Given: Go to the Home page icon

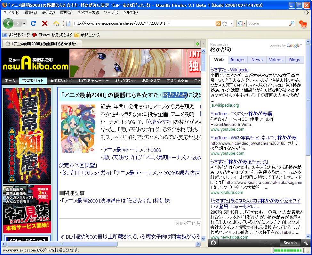Looking at the screenshot, I should 56,23.
